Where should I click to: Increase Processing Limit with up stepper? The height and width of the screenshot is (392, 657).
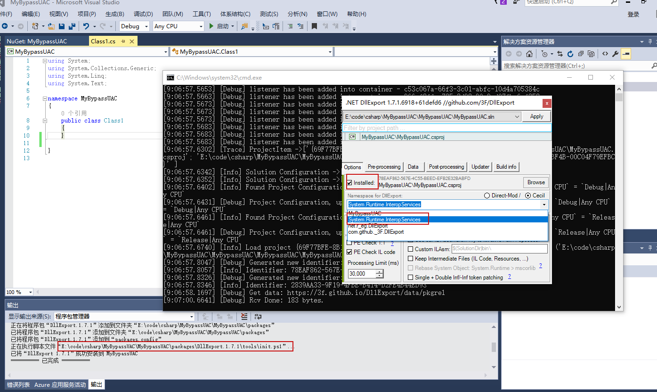coord(380,271)
